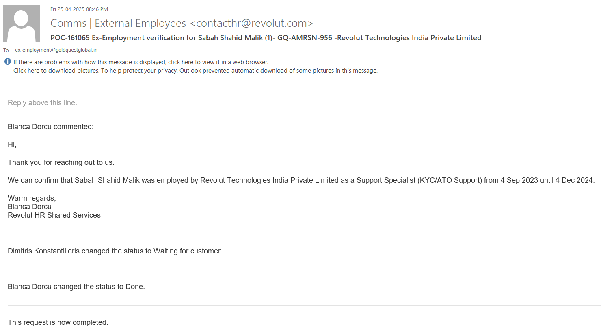601x335 pixels.
Task: Click the "Bianca Dorcu commented:" heading
Action: [51, 127]
